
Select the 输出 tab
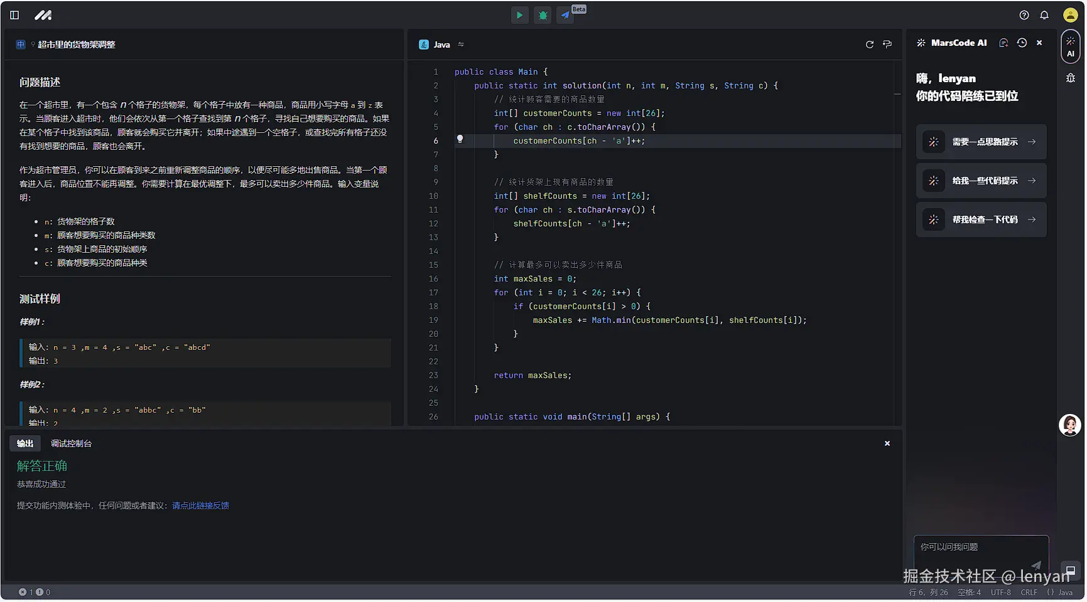coord(25,443)
